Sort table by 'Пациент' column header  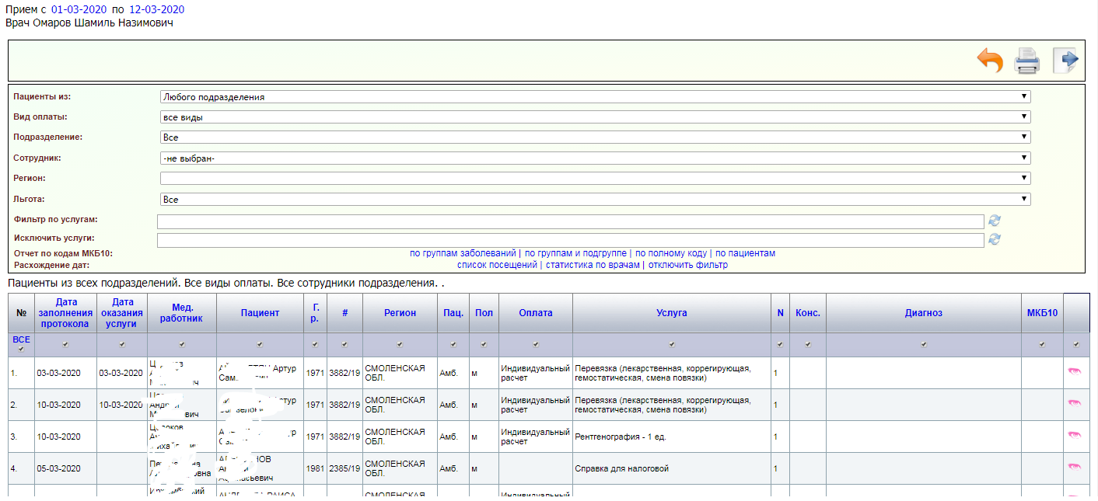pos(260,313)
